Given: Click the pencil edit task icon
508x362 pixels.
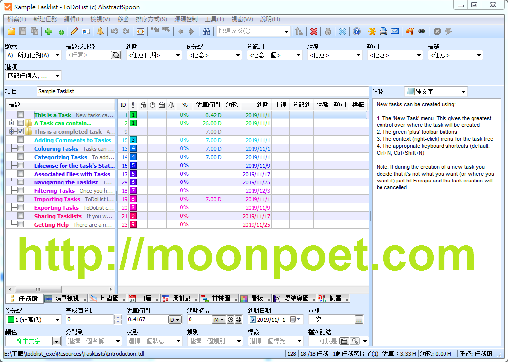Looking at the screenshot, I should 74,31.
